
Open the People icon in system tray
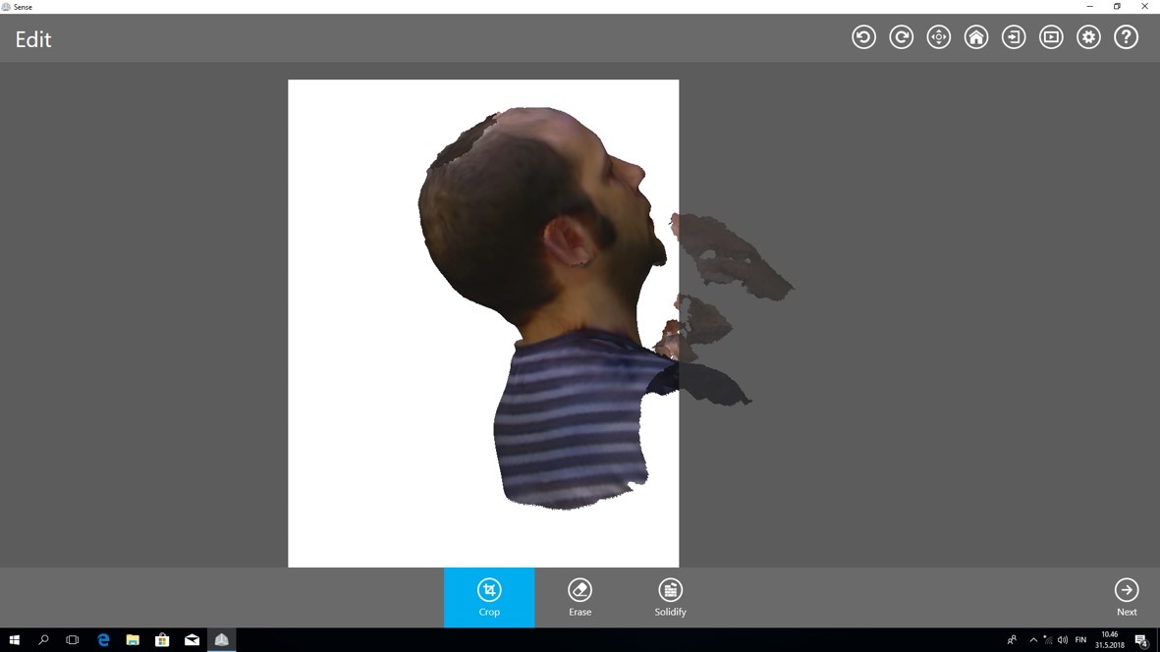pos(1012,640)
